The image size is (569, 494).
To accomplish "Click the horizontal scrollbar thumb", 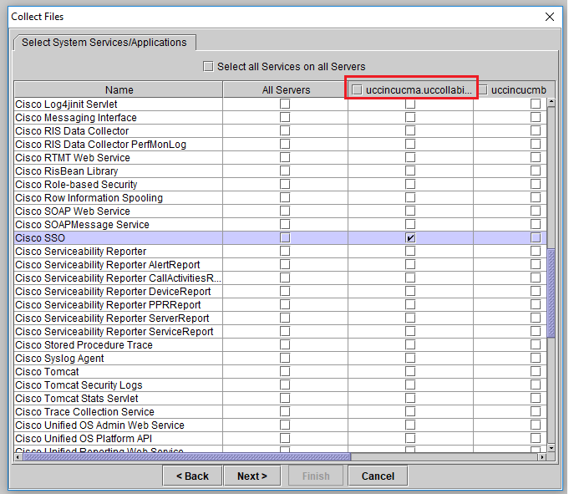I will 187,457.
